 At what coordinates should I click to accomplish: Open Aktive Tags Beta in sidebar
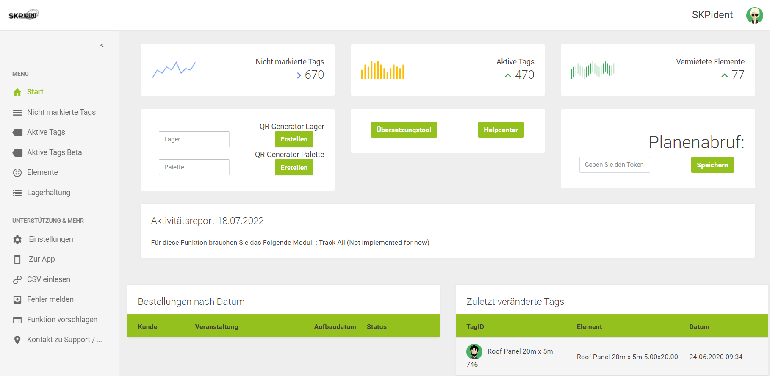click(54, 152)
